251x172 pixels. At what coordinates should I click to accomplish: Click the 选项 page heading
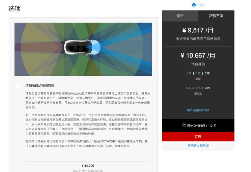[15, 8]
